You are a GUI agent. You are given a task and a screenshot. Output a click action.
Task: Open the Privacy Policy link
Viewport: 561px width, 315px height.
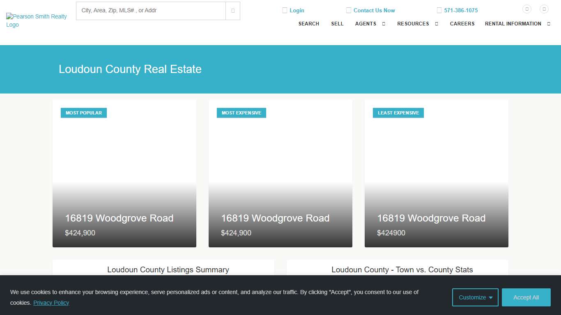point(51,303)
